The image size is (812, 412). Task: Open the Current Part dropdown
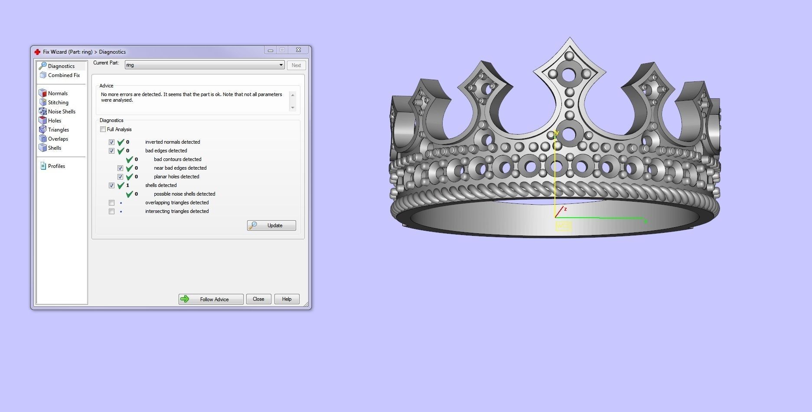[205, 65]
